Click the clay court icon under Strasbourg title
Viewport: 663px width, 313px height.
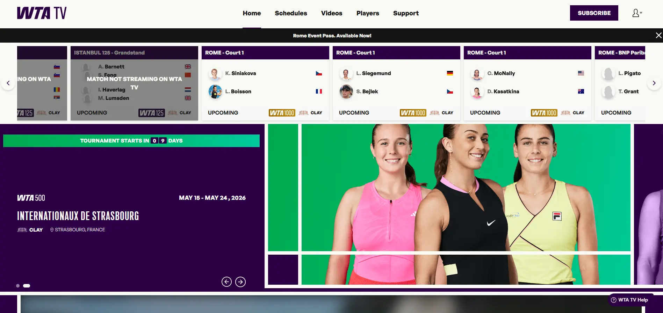tap(22, 230)
